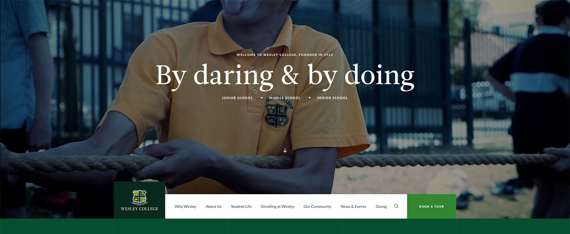The image size is (570, 234).
Task: Select the Giving menu item
Action: coord(381,206)
